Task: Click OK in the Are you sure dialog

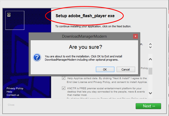Action: pyautogui.click(x=105, y=69)
